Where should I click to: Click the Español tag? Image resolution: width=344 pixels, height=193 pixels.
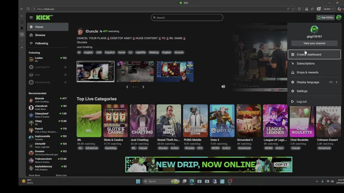pos(110,53)
